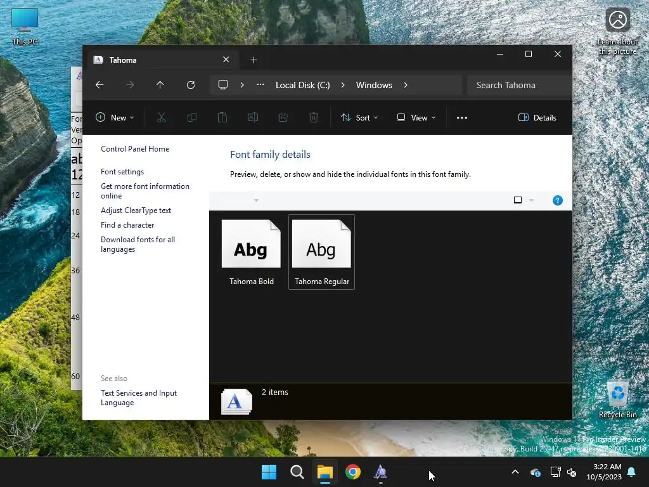The height and width of the screenshot is (487, 649).
Task: Open clock showing 3:22 AM
Action: tap(604, 472)
